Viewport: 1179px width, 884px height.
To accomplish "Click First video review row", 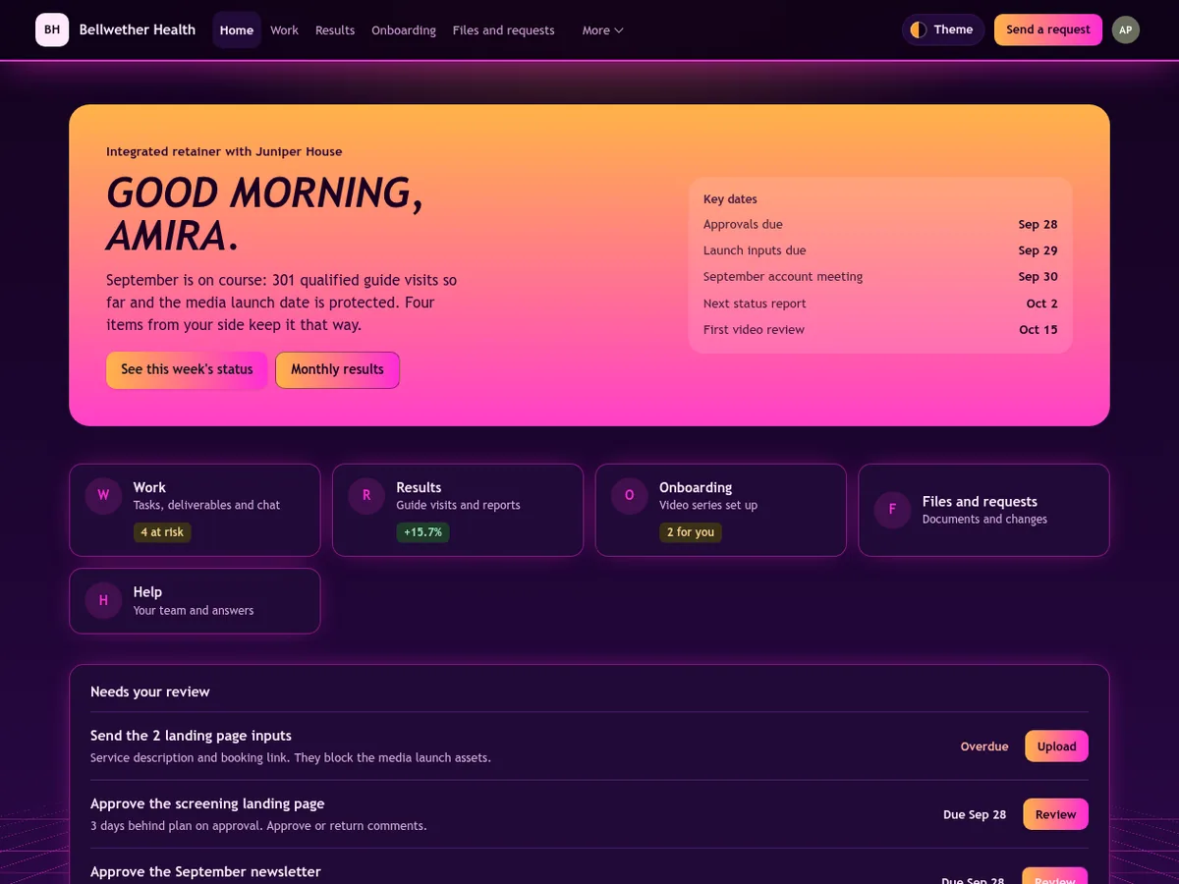I will click(x=880, y=330).
